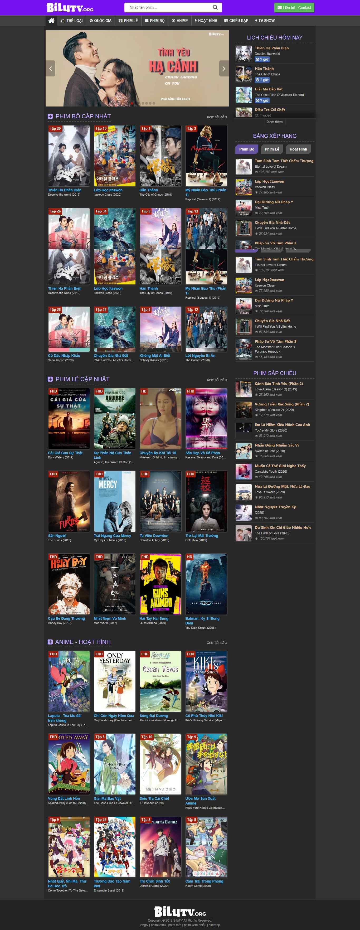The height and width of the screenshot is (930, 360).
Task: Click the 'zingtv' footer link
Action: tap(144, 925)
